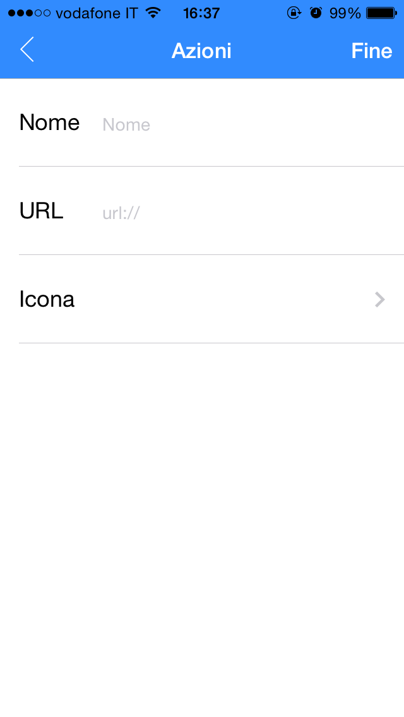Click the rotation lock status icon
Viewport: 404px width, 717px height.
click(x=294, y=13)
